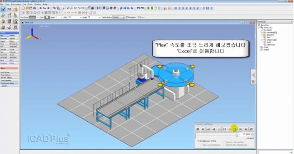This screenshot has height=154, width=294.
Task: Jump to end of motion timeline
Action: click(x=246, y=129)
